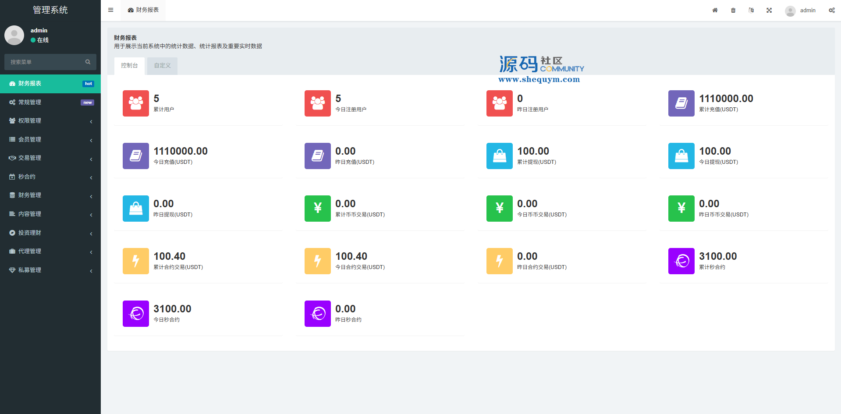Viewport: 841px width, 414px height.
Task: Expand the 权限管理 sidebar menu
Action: tap(50, 121)
